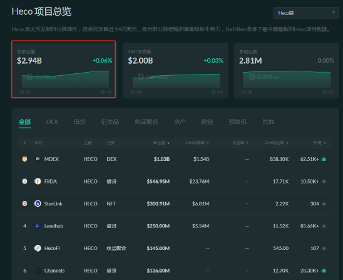The width and height of the screenshot is (343, 280).
Task: Click the StarLink project logo icon
Action: click(38, 204)
